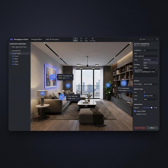Collapse the Hotspots List tree
Screen dimensions: 168x168
point(10,51)
